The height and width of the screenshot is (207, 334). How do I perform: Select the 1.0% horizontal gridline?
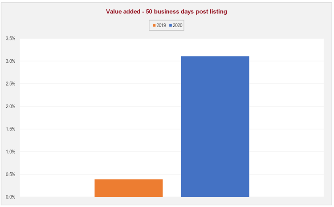click(58, 152)
